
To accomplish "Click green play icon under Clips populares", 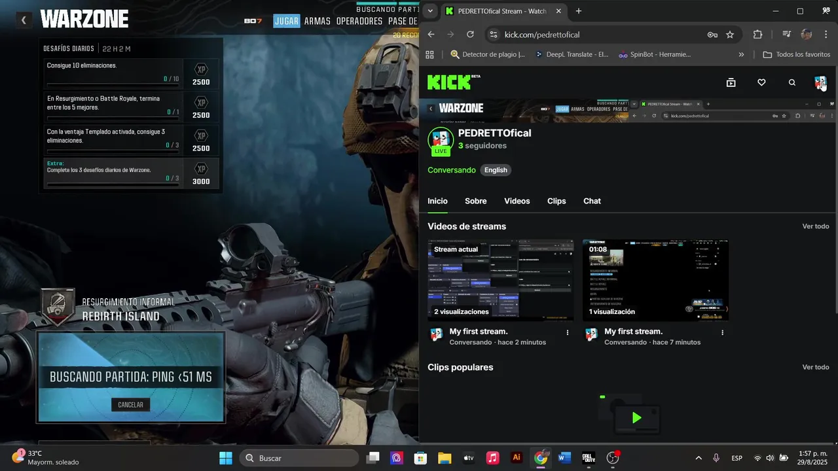I will click(x=636, y=418).
